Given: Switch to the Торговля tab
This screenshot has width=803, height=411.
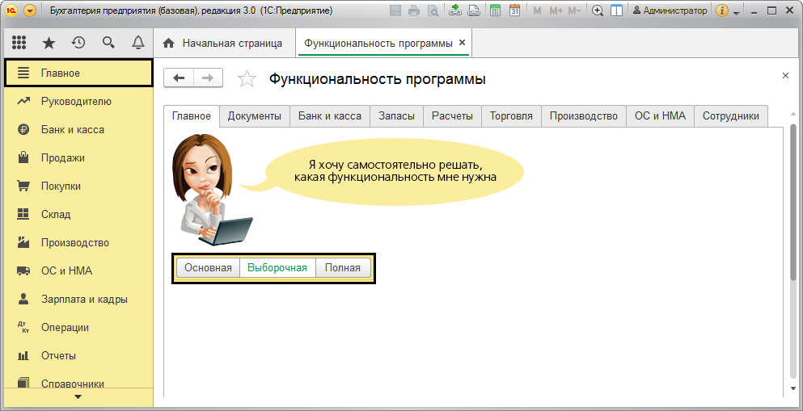Looking at the screenshot, I should [511, 116].
